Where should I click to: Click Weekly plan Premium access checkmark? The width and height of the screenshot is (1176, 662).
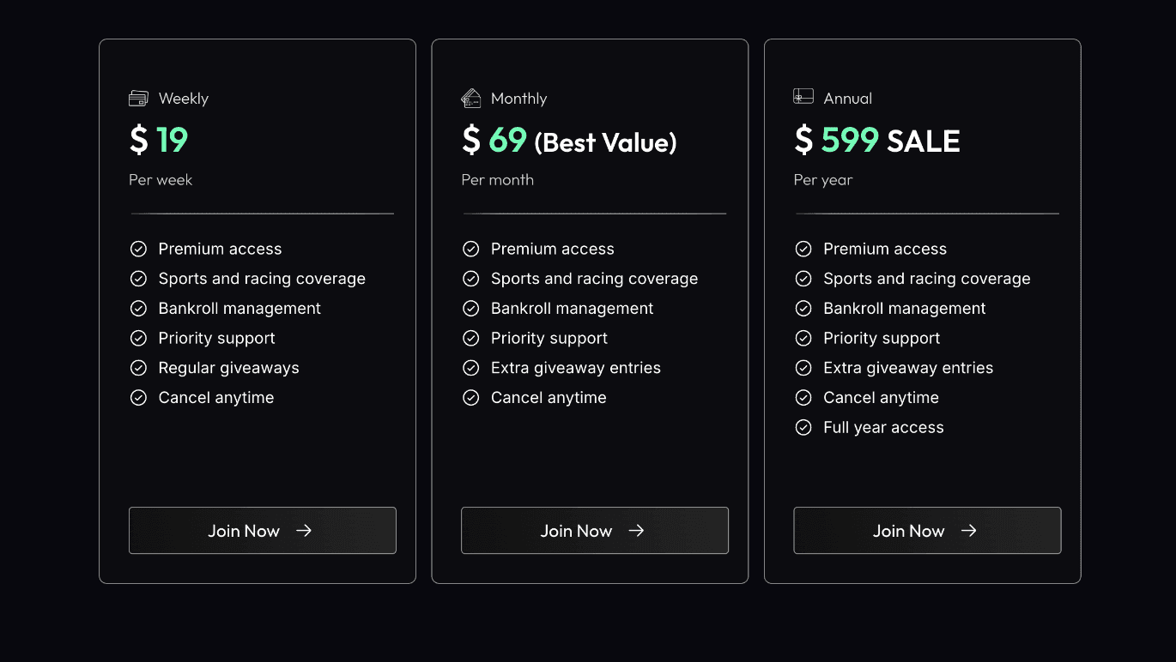point(138,249)
